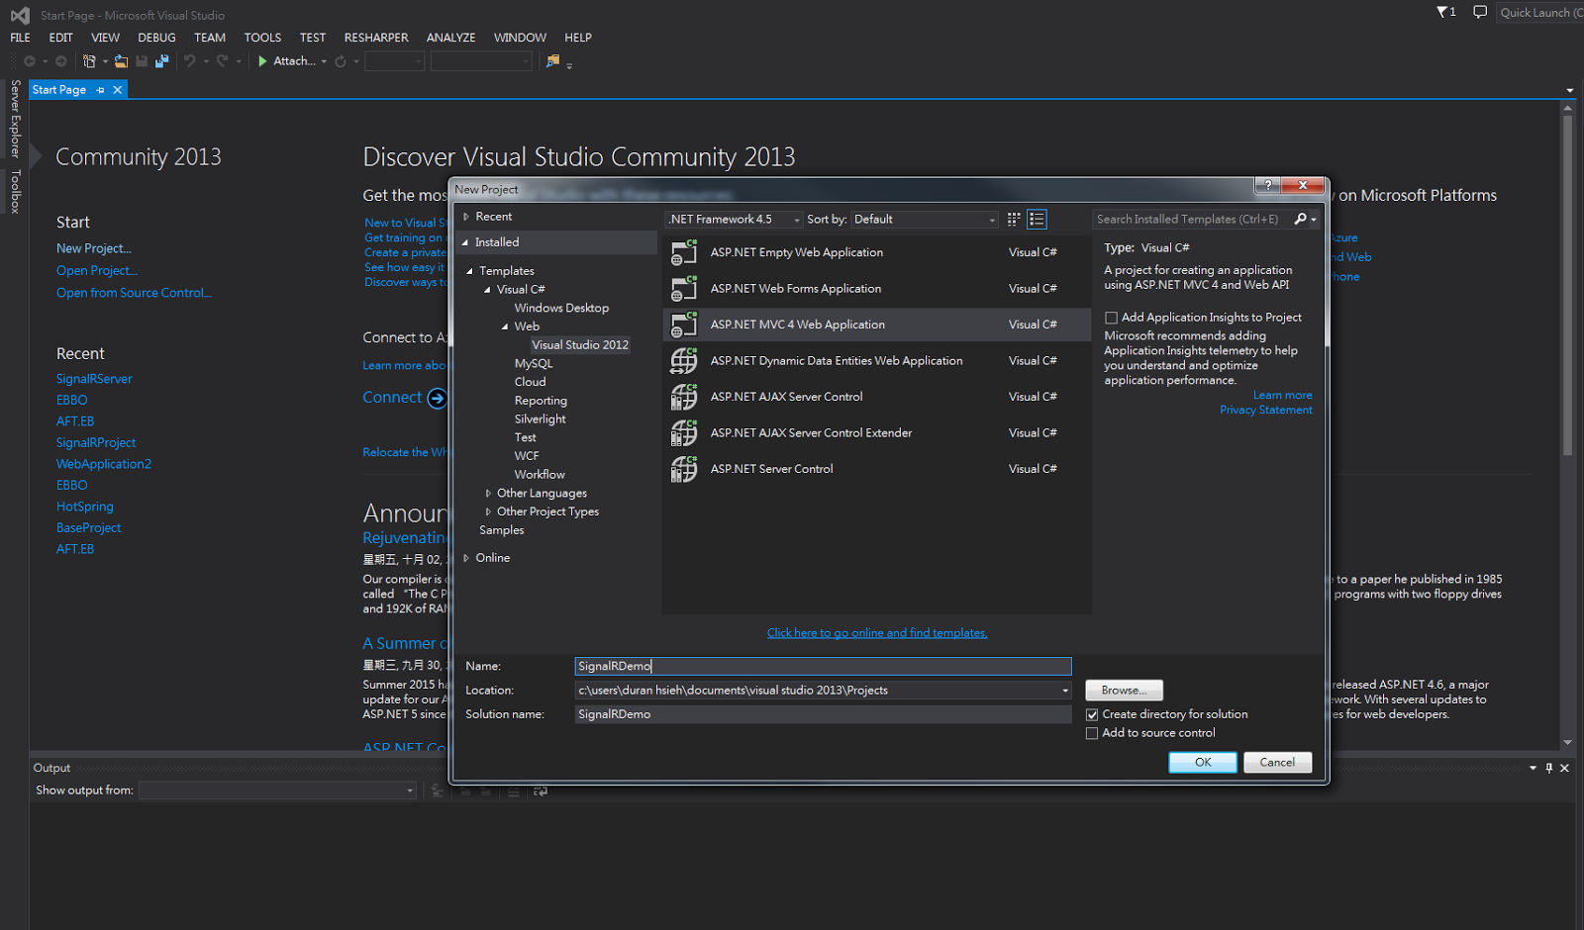The image size is (1584, 930).
Task: Click the search magnifier in New Project dialog
Action: point(1301,220)
